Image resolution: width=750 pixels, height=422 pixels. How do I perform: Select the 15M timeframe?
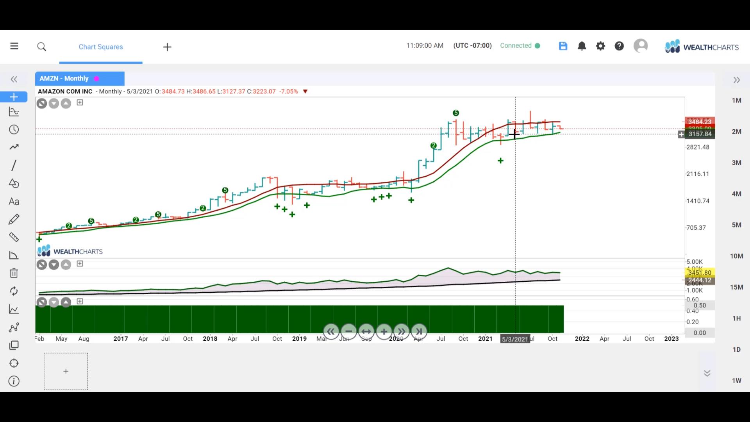tap(737, 287)
